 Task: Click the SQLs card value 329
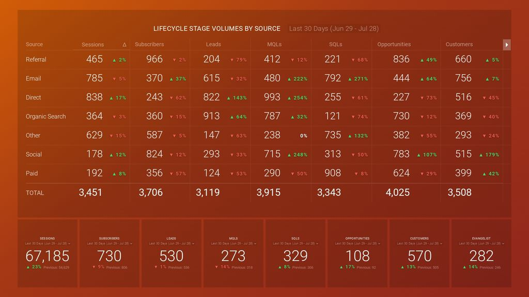coord(295,256)
